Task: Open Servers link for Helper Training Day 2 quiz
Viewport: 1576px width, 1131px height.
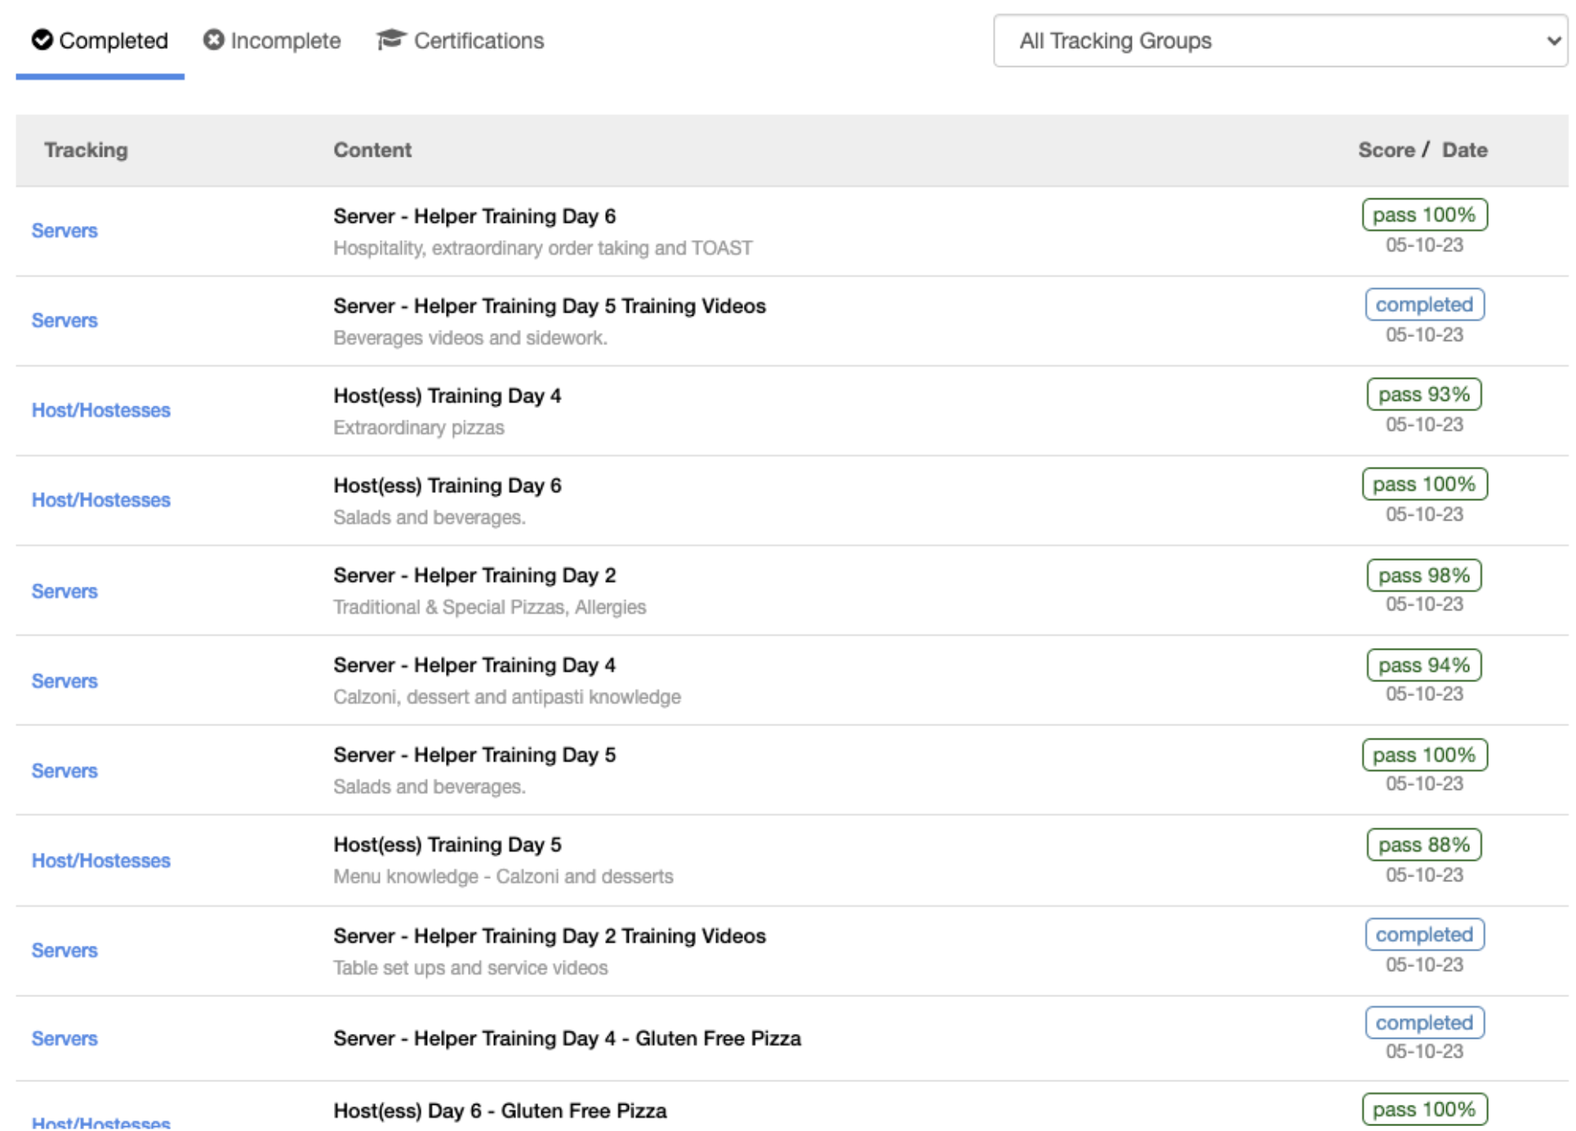Action: [x=65, y=592]
